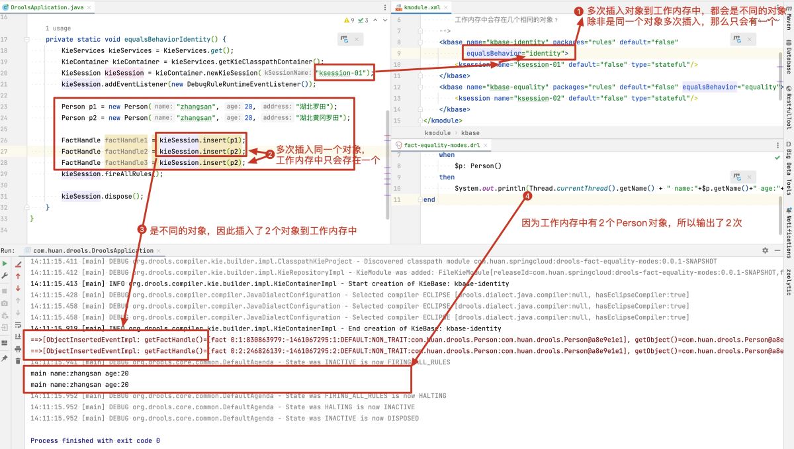Click the red edit icon atop Run toolbar
794x449 pixels.
click(18, 264)
